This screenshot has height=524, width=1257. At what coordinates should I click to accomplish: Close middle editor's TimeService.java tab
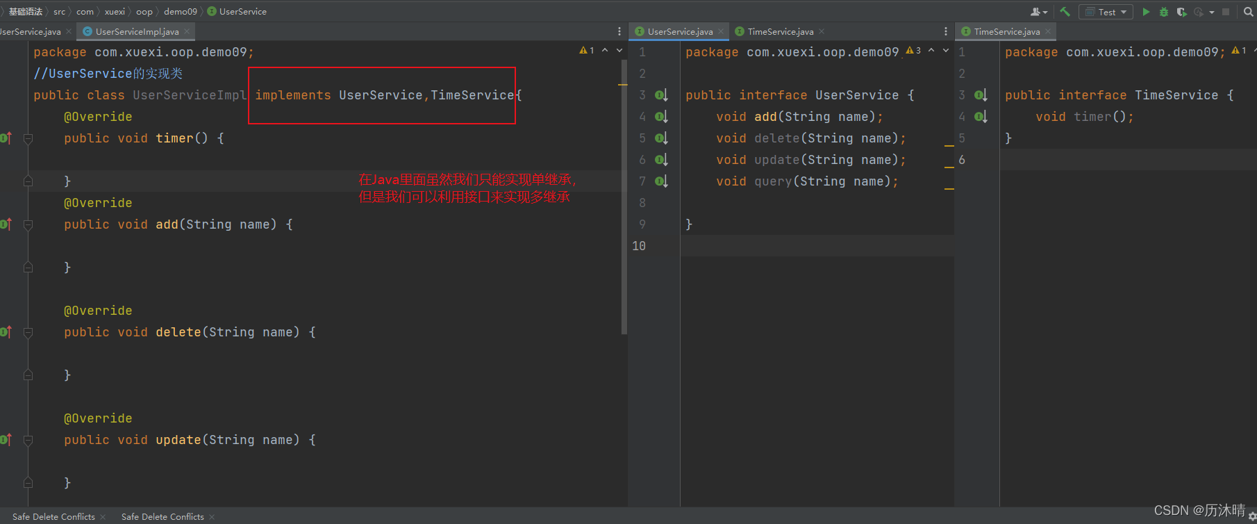coord(822,31)
